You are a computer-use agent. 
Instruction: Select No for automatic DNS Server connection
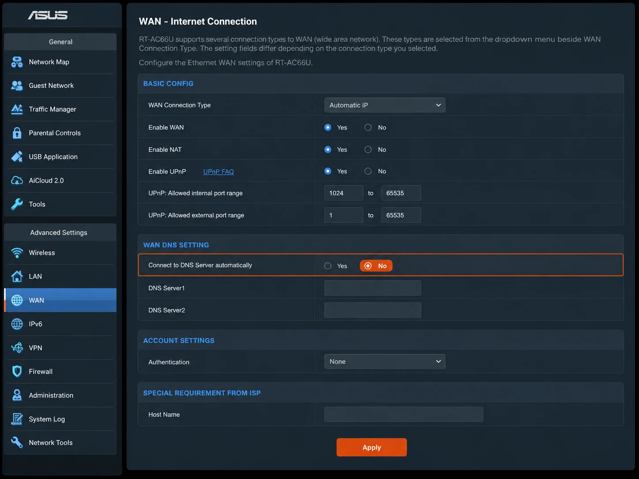click(x=376, y=266)
